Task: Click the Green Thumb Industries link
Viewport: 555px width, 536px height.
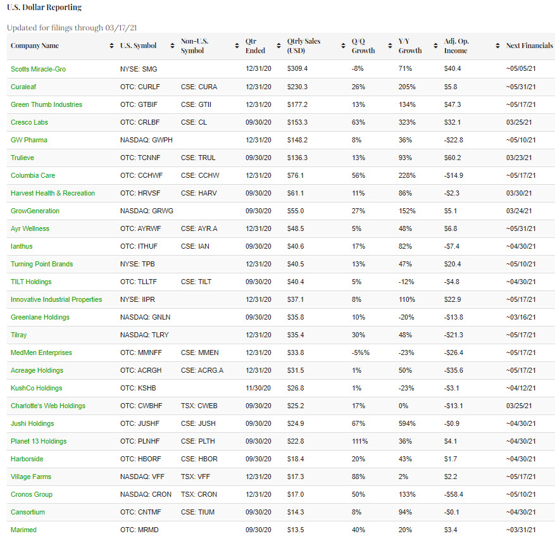Action: click(46, 104)
